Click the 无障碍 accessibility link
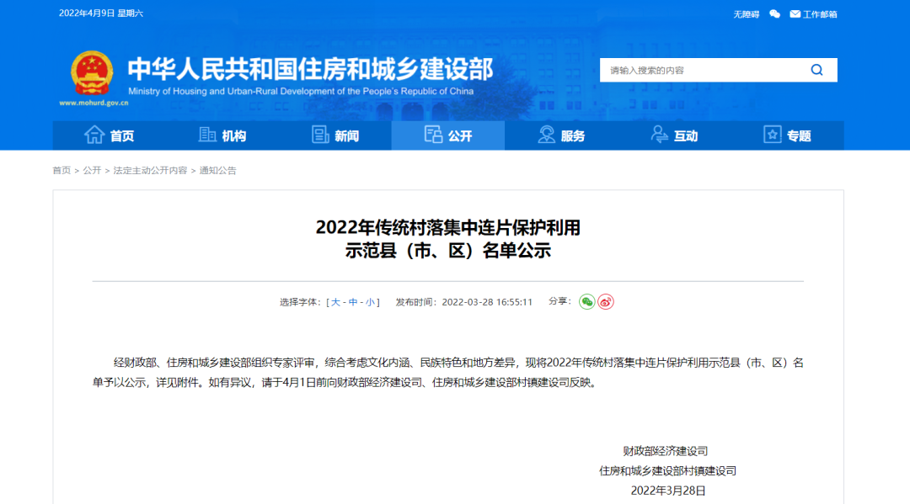Viewport: 910px width, 504px height. 746,14
